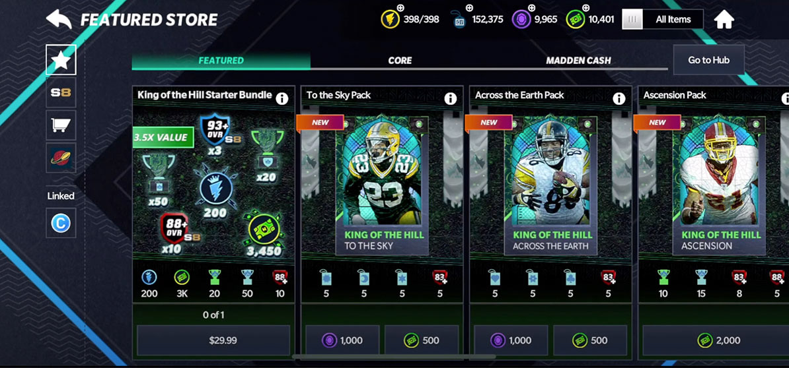Open the S8 season sidebar icon
This screenshot has height=368, width=789.
click(x=61, y=92)
